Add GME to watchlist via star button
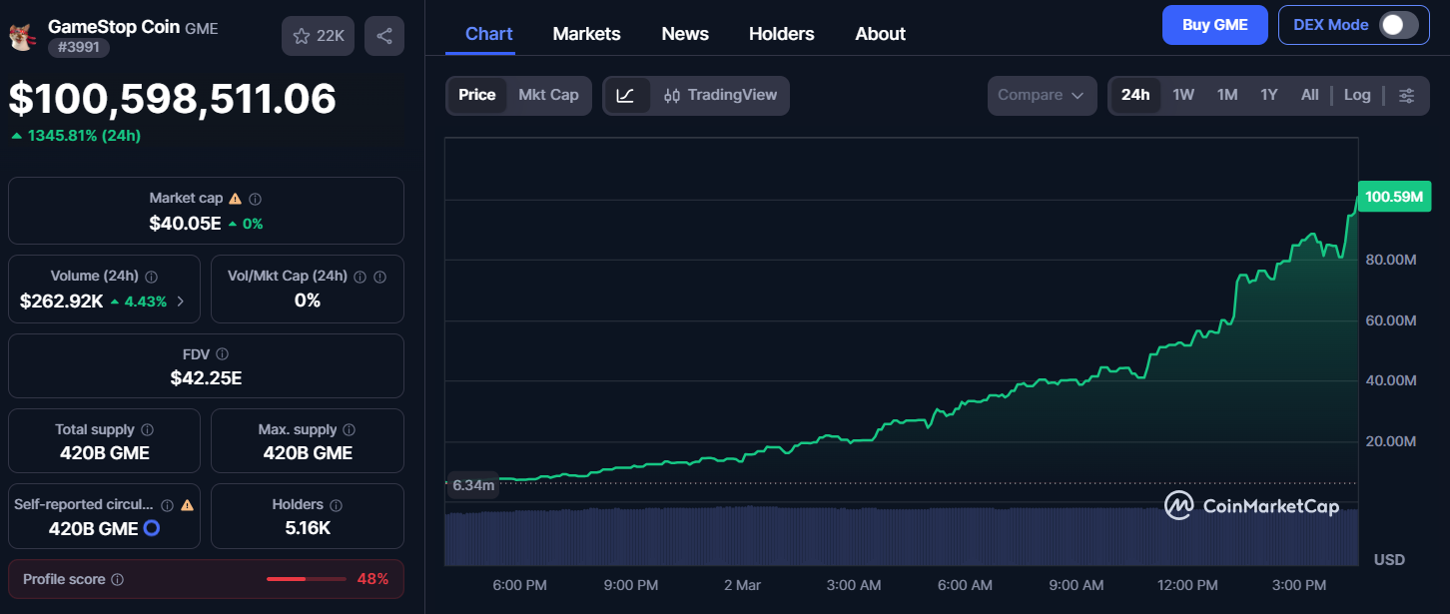Viewport: 1450px width, 614px height. [318, 36]
